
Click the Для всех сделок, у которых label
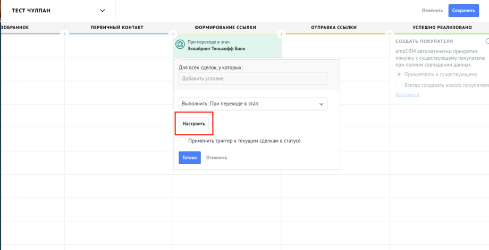click(211, 67)
